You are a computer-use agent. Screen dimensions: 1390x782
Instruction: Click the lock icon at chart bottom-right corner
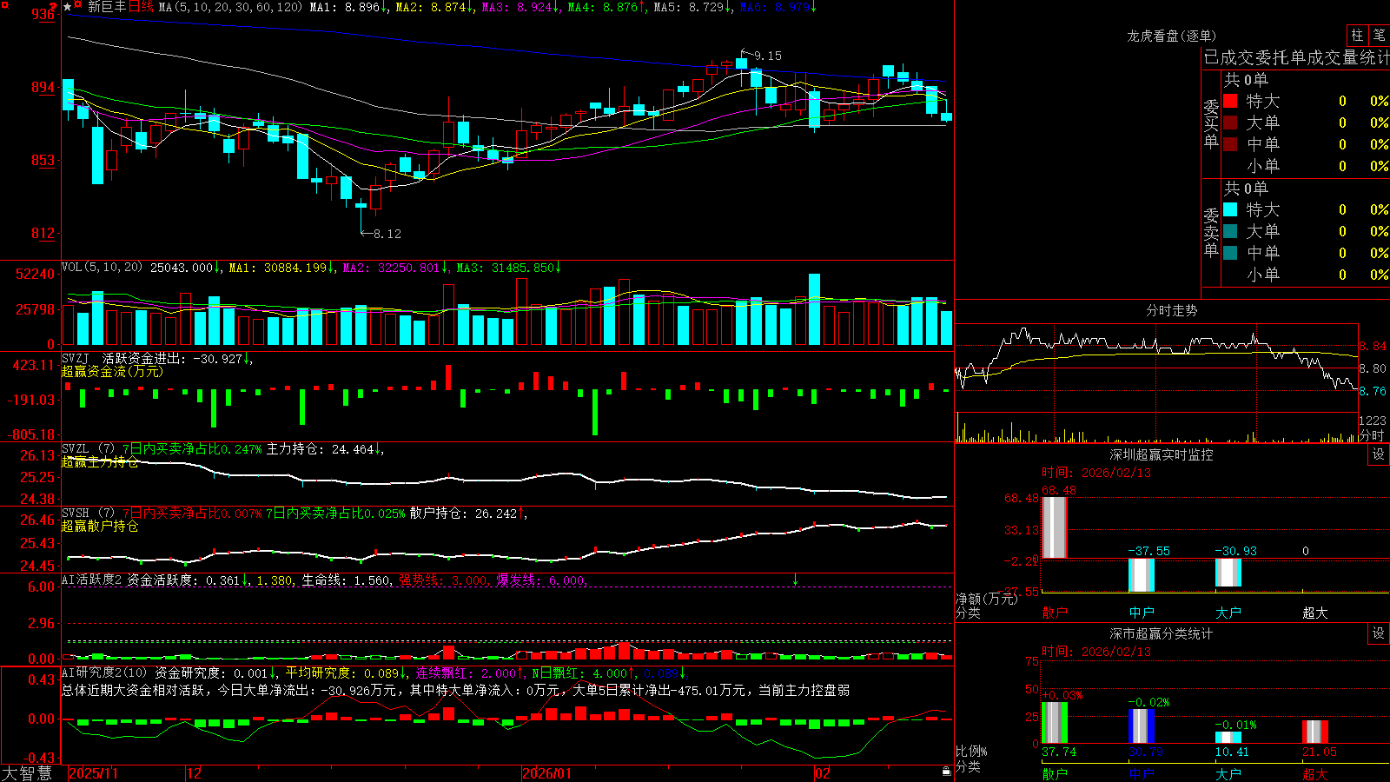(946, 772)
